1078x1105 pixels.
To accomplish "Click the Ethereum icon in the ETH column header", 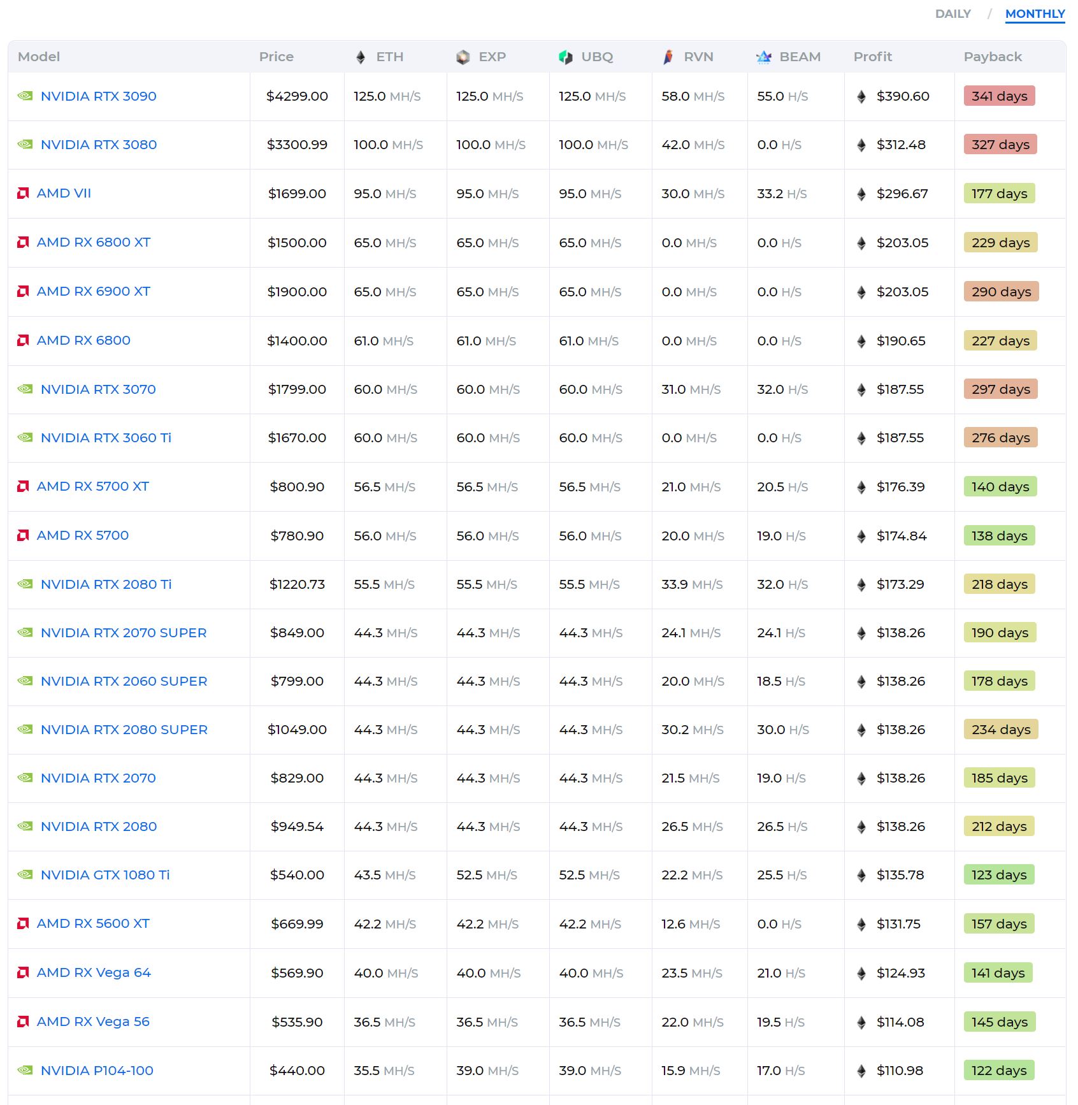I will 361,57.
